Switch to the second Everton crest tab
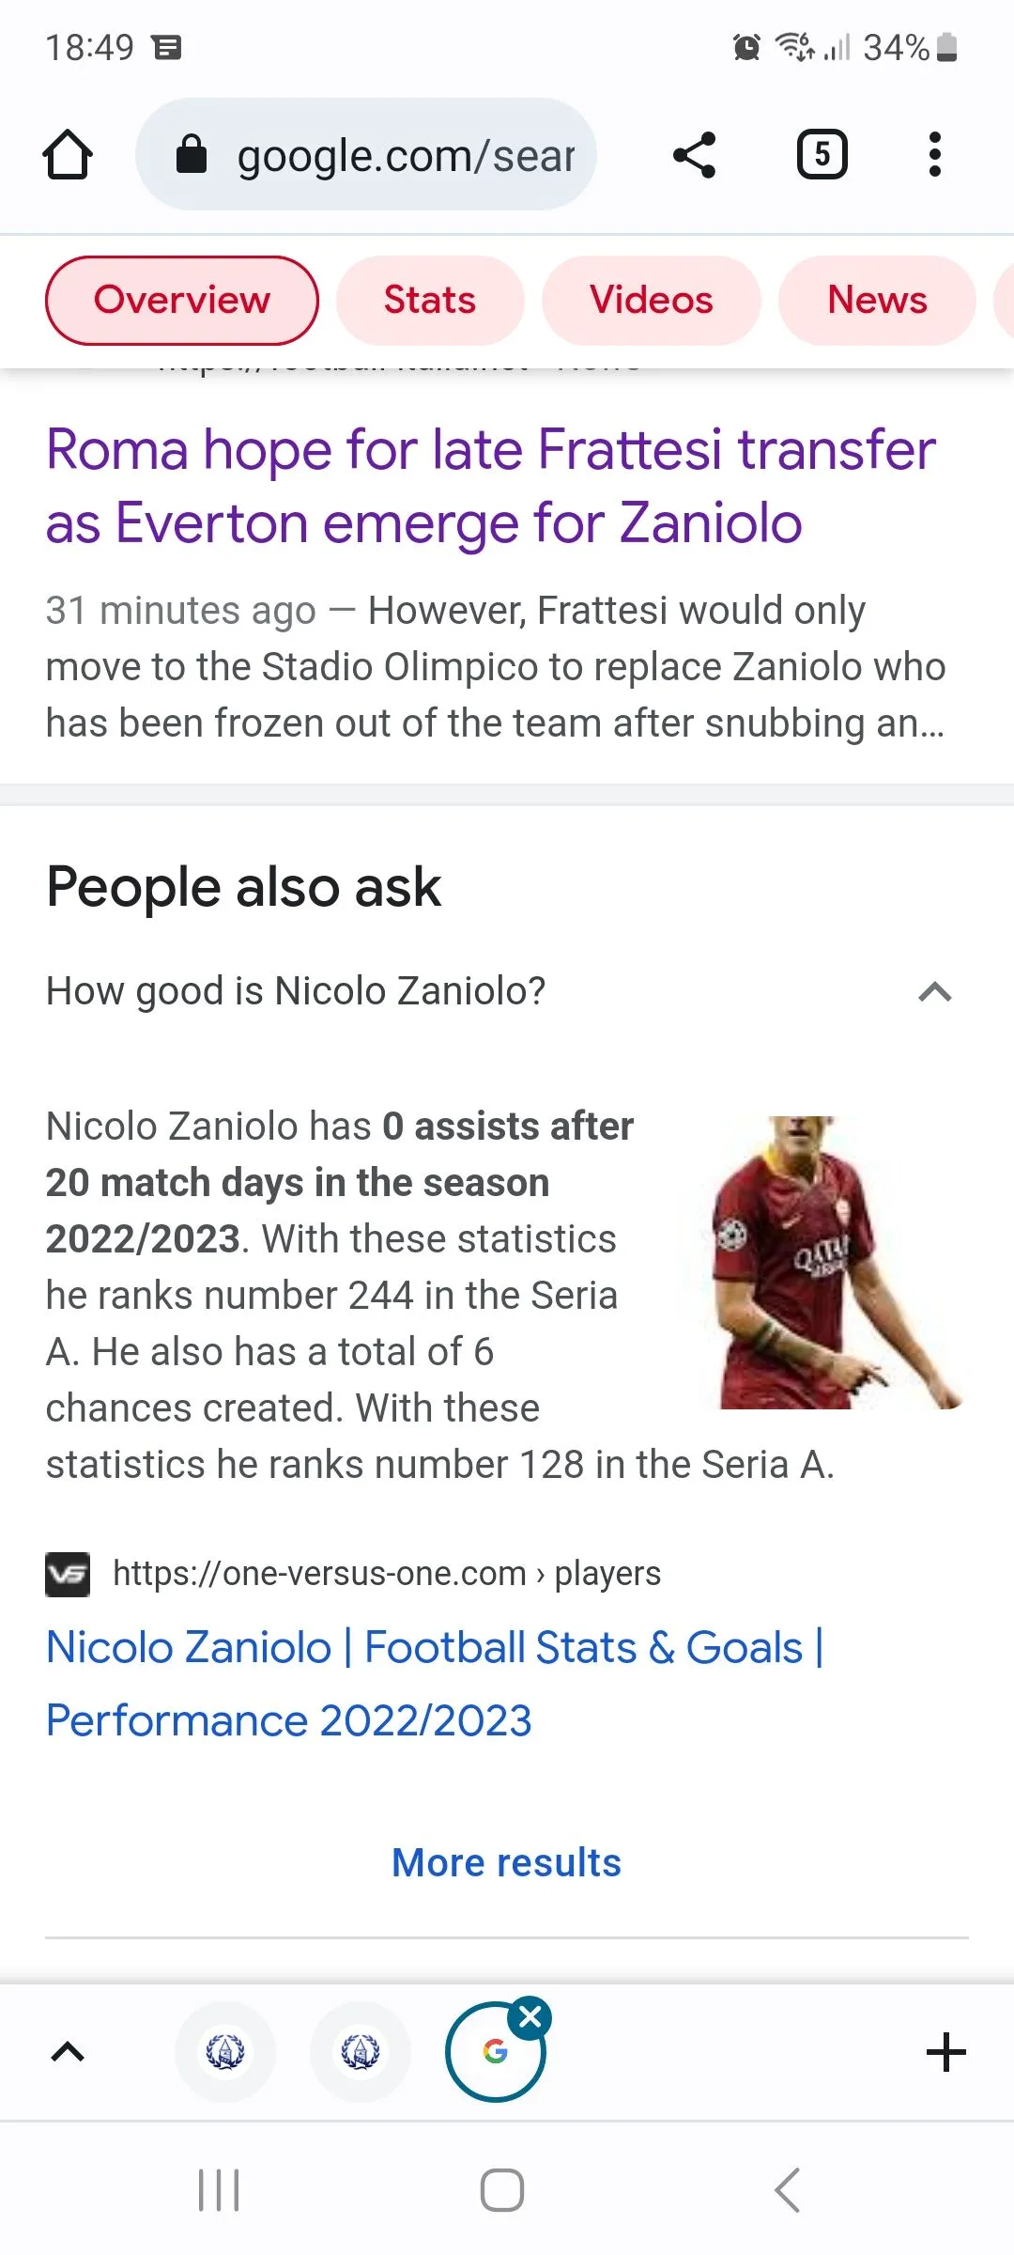1014x2255 pixels. [361, 2052]
